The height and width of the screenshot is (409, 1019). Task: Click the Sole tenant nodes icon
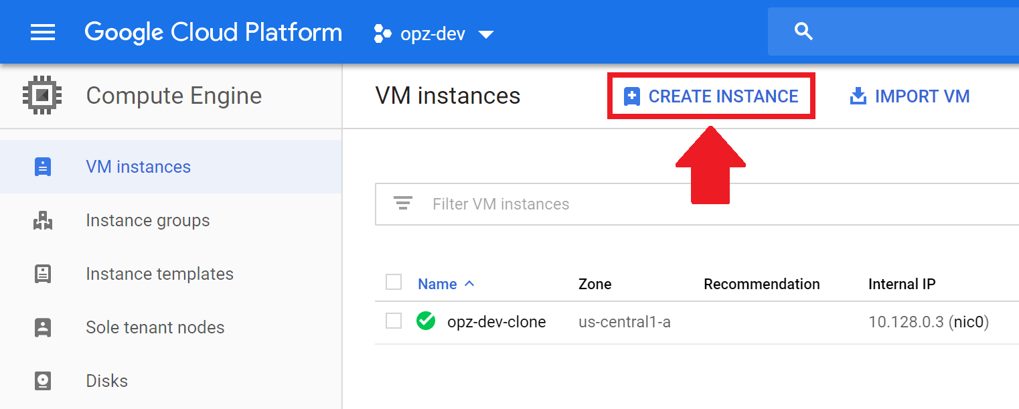(x=43, y=327)
